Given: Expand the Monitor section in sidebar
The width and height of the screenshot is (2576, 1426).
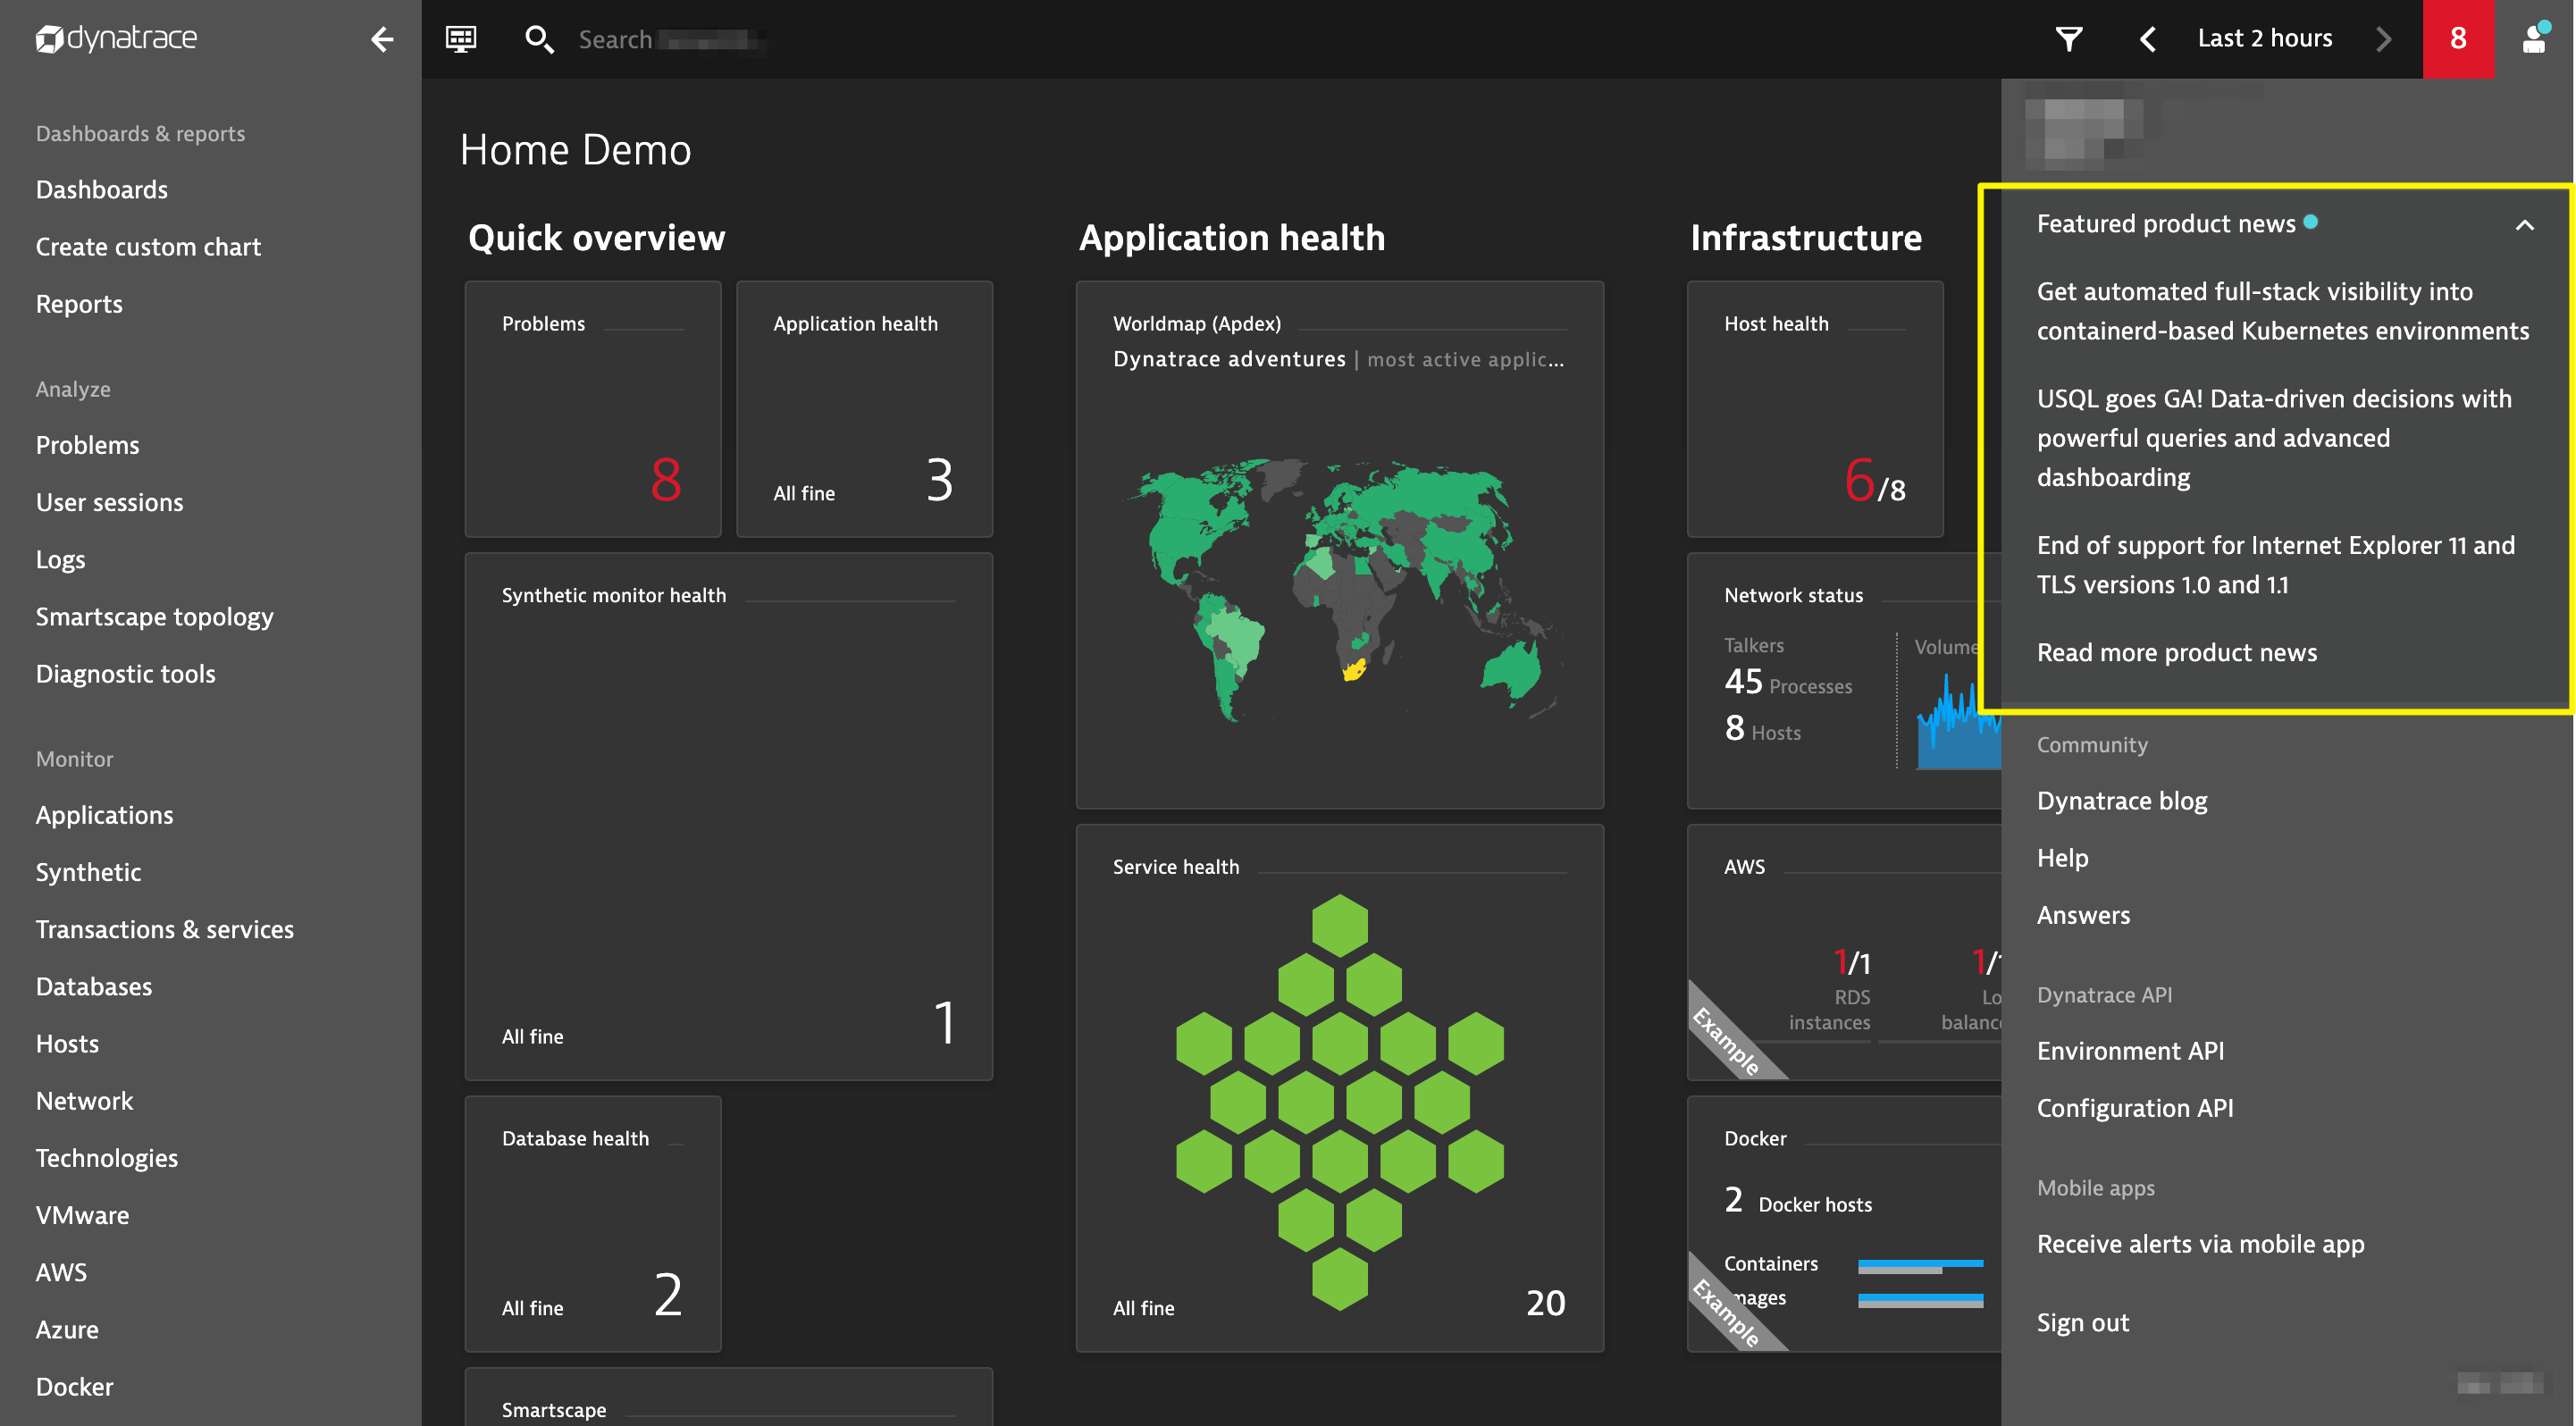Looking at the screenshot, I should pos(76,759).
